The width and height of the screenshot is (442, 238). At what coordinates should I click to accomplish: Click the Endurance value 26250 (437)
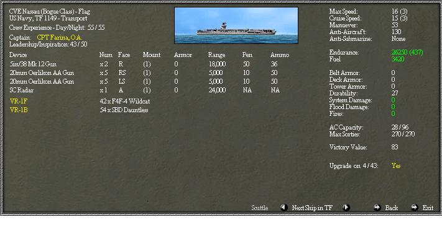tap(407, 52)
